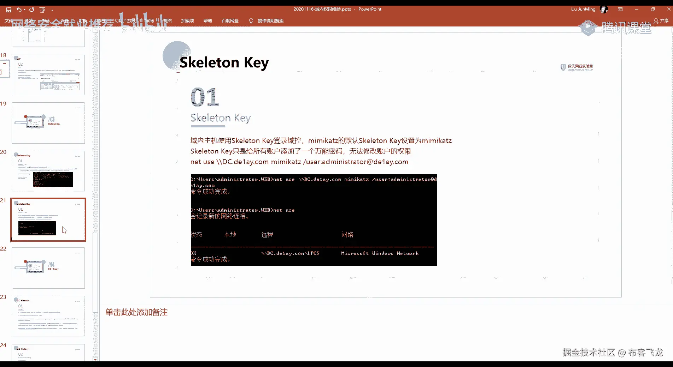Click the line 'Skeleton Key只是给所有账户添加了一个万能密码'
Image resolution: width=673 pixels, height=367 pixels.
point(300,151)
